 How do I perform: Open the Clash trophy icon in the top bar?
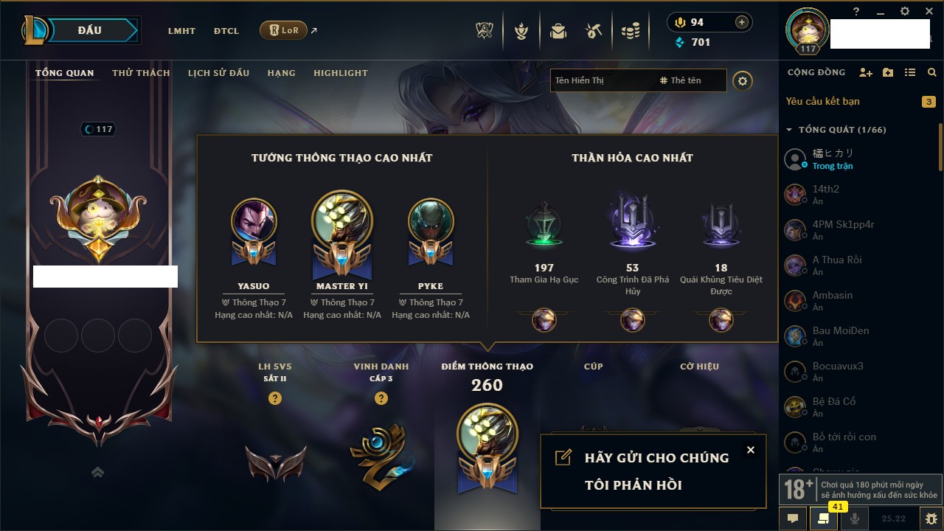pos(484,31)
